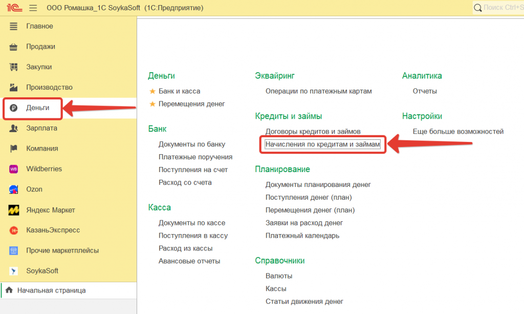
Task: Open Операции по платежным картам
Action: (x=318, y=91)
